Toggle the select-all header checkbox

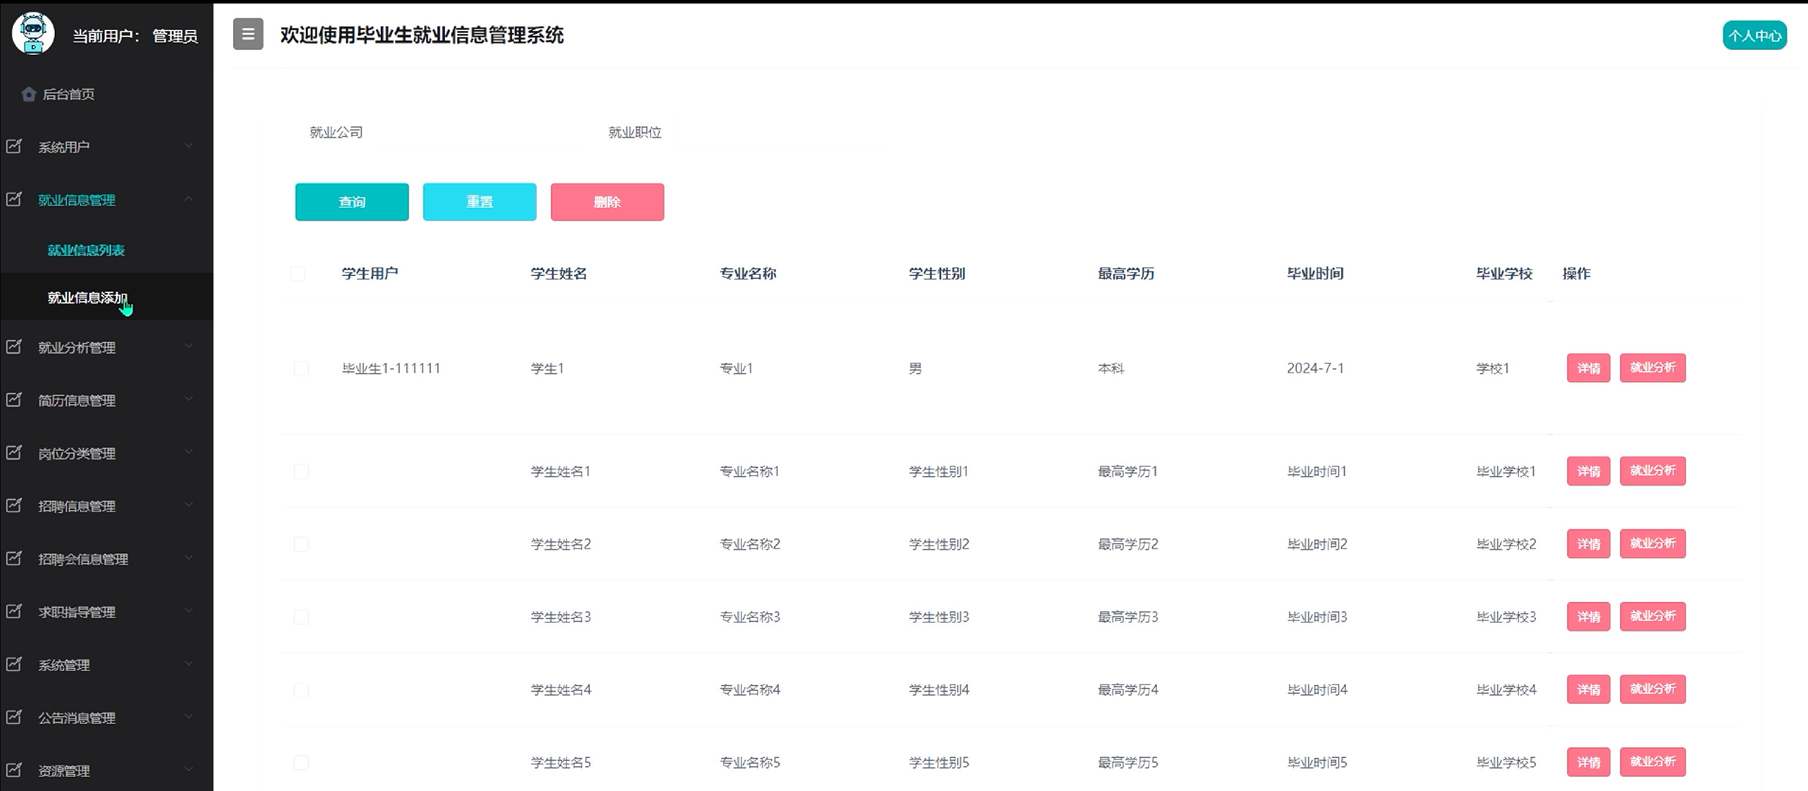[x=297, y=274]
